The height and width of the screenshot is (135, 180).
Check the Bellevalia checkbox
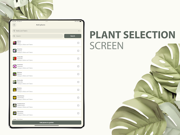78,82
